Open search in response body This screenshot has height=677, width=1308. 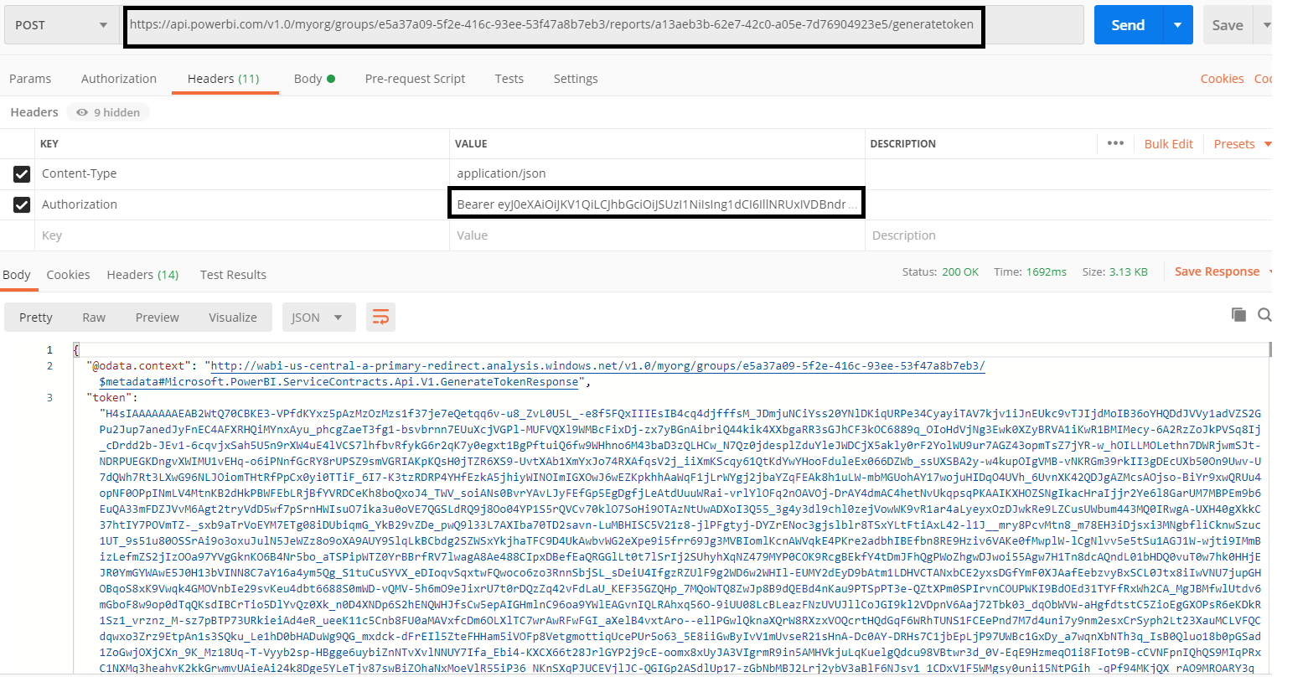click(x=1264, y=315)
